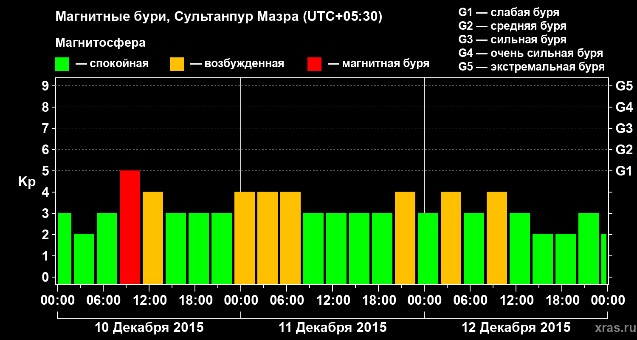Click the 'Kp' axis label
This screenshot has height=340, width=637.
(27, 182)
